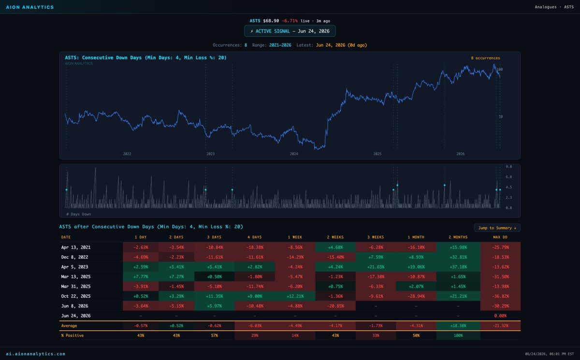Open the Analogues · ASTS breadcrumb
This screenshot has height=360, width=580.
[x=554, y=7]
